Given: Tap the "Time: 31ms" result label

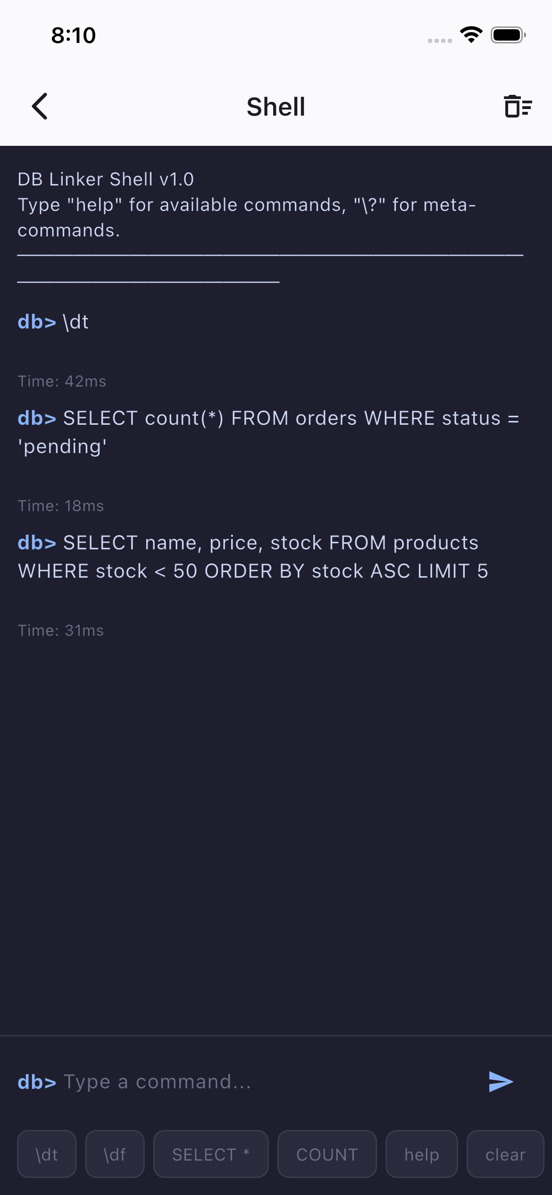Looking at the screenshot, I should pyautogui.click(x=61, y=631).
